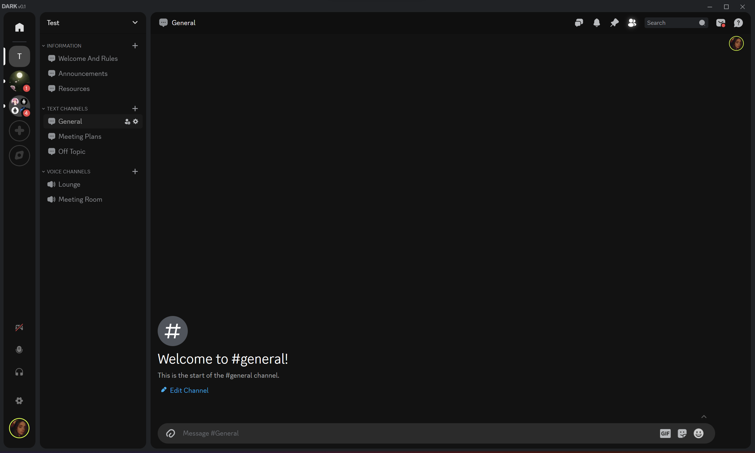The image size is (755, 453).
Task: Click the Search input field
Action: [x=676, y=22]
